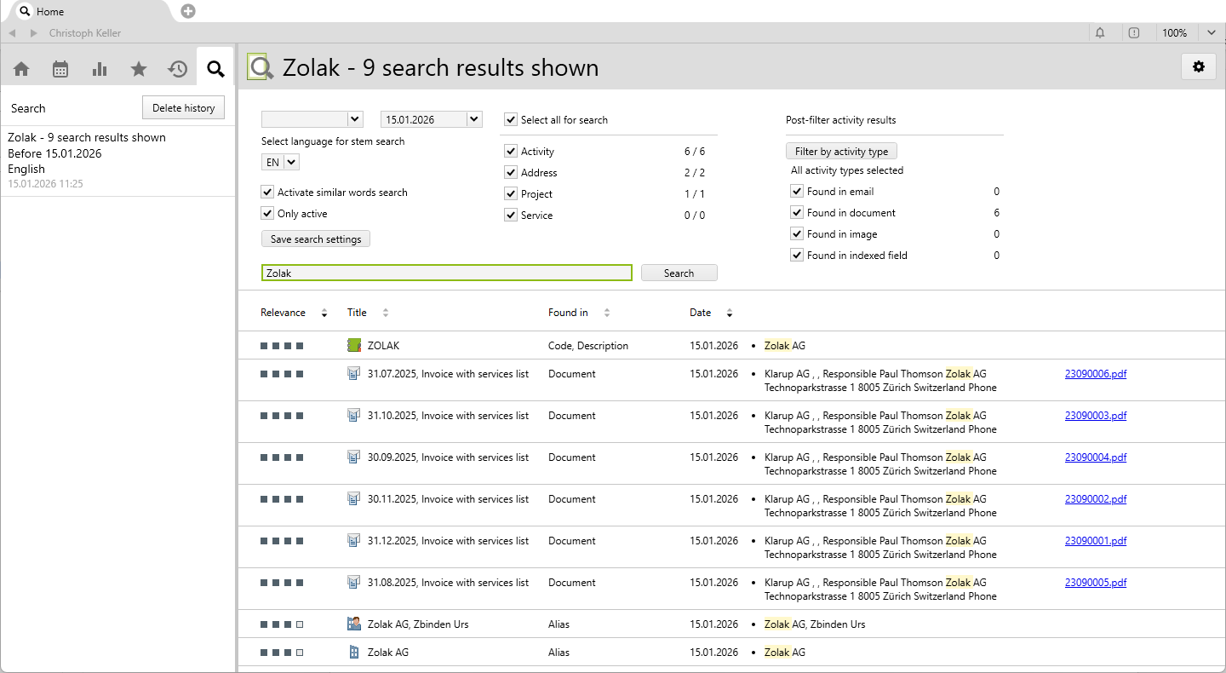Open the favorites star icon
The height and width of the screenshot is (673, 1226).
[x=139, y=69]
